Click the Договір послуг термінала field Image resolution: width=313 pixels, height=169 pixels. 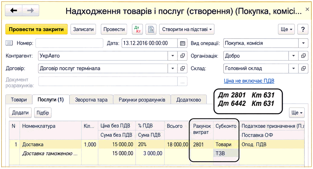tap(103, 68)
